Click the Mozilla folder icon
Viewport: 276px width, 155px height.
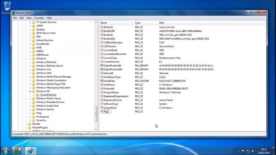tap(30, 124)
